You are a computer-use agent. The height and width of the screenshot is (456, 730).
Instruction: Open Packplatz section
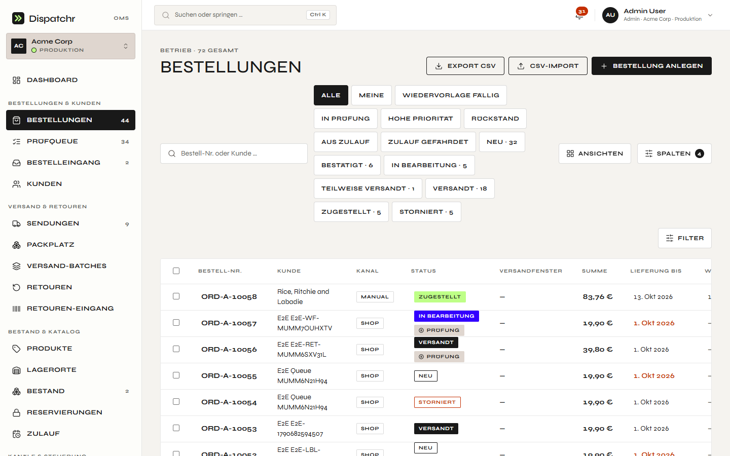[x=70, y=245]
